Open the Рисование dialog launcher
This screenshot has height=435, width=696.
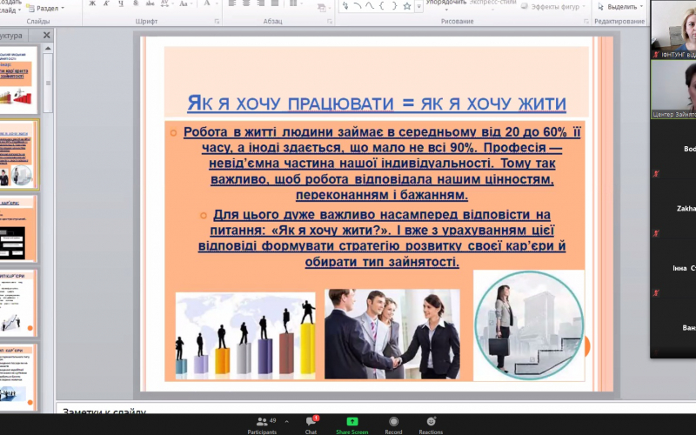click(x=586, y=21)
